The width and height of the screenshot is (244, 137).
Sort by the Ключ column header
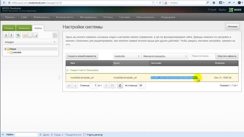[131, 63]
